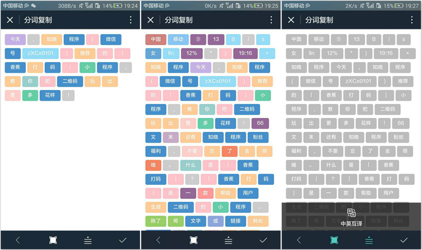Image resolution: width=422 pixels, height=250 pixels.
Task: Tap the grey zXCx0101 chip on right screen
Action: [358, 82]
